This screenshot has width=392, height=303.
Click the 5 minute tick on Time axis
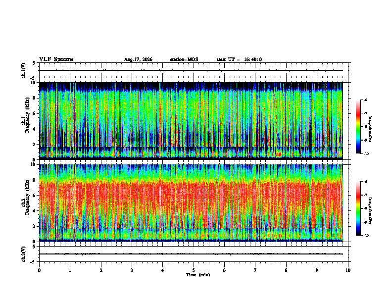coord(194,270)
